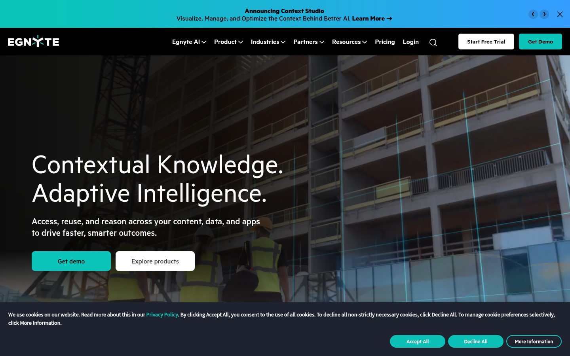Open the site search magnifier icon
Screen dimensions: 570x356
[433, 42]
